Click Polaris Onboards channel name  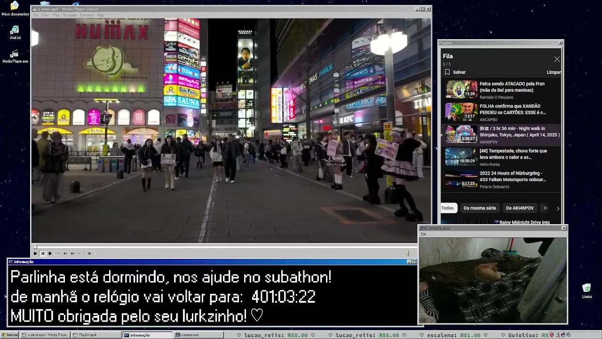pyautogui.click(x=494, y=187)
